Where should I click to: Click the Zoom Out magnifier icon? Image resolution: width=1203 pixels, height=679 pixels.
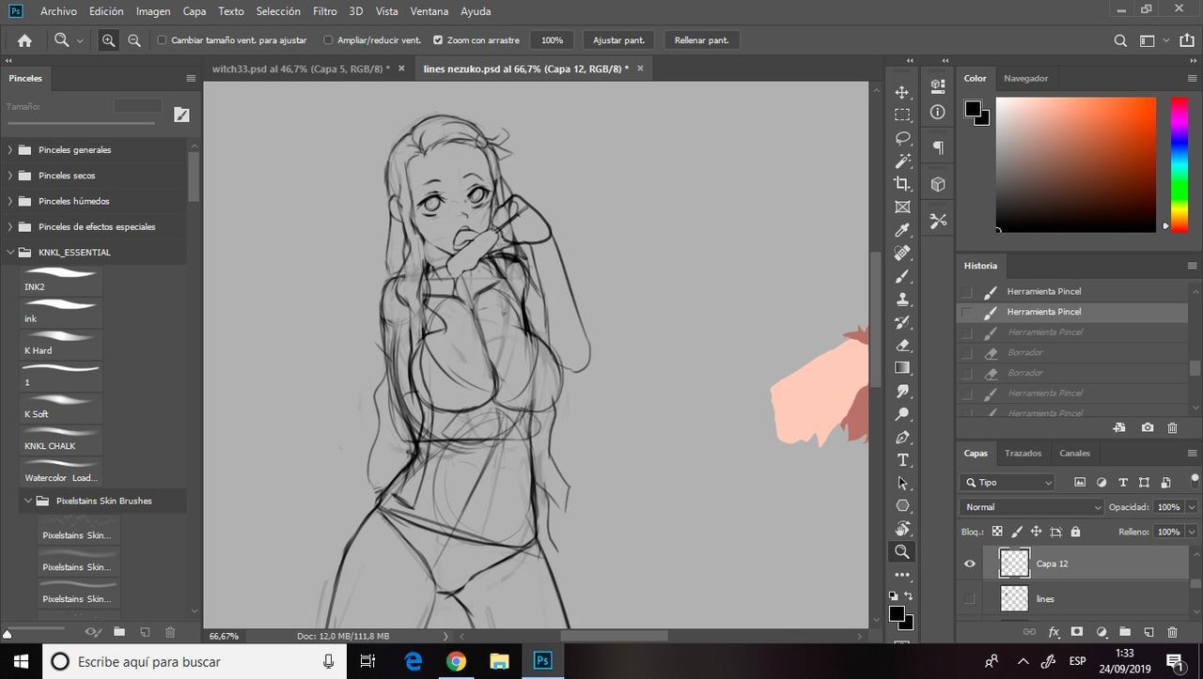[134, 40]
